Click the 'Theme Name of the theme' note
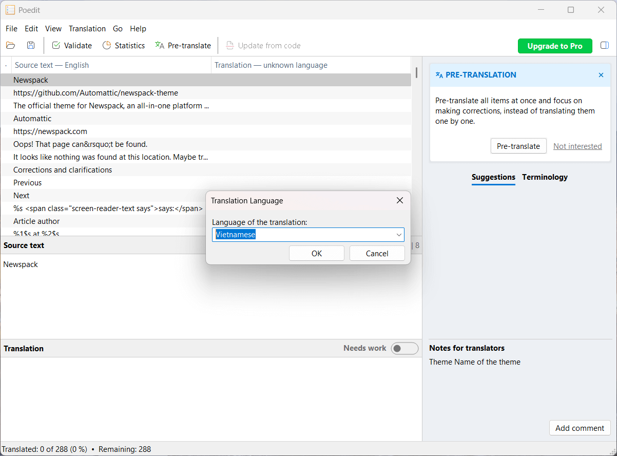 [x=475, y=362]
